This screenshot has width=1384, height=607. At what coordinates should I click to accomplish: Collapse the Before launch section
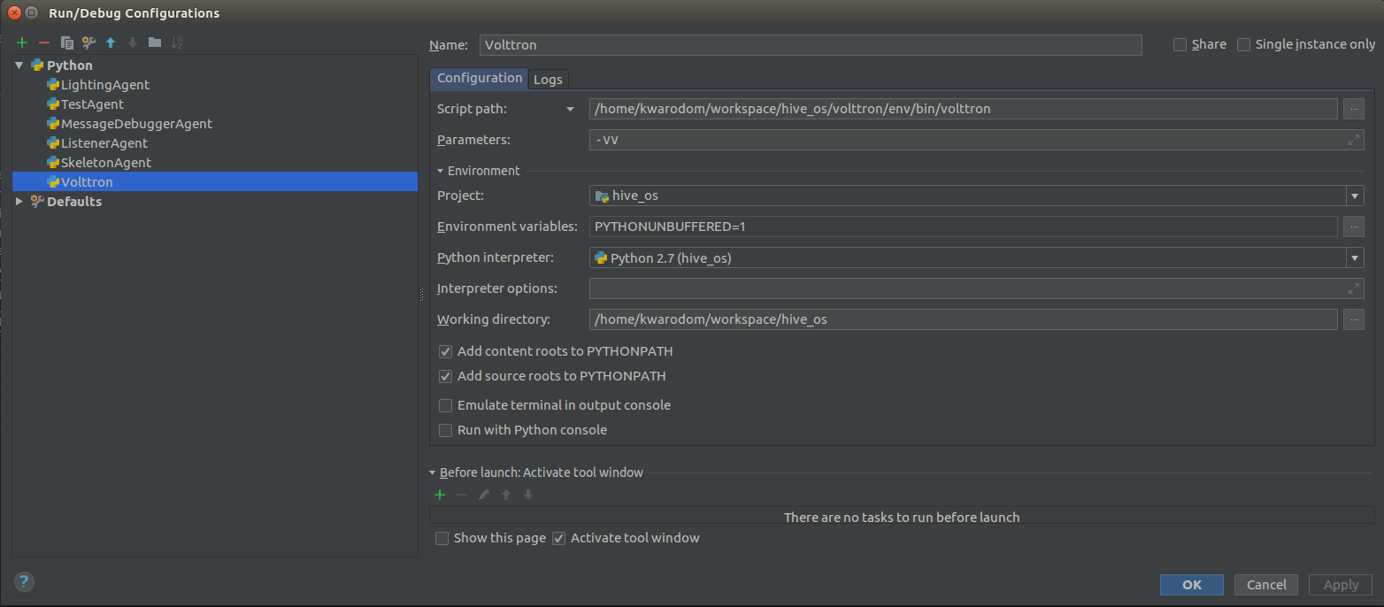point(433,473)
